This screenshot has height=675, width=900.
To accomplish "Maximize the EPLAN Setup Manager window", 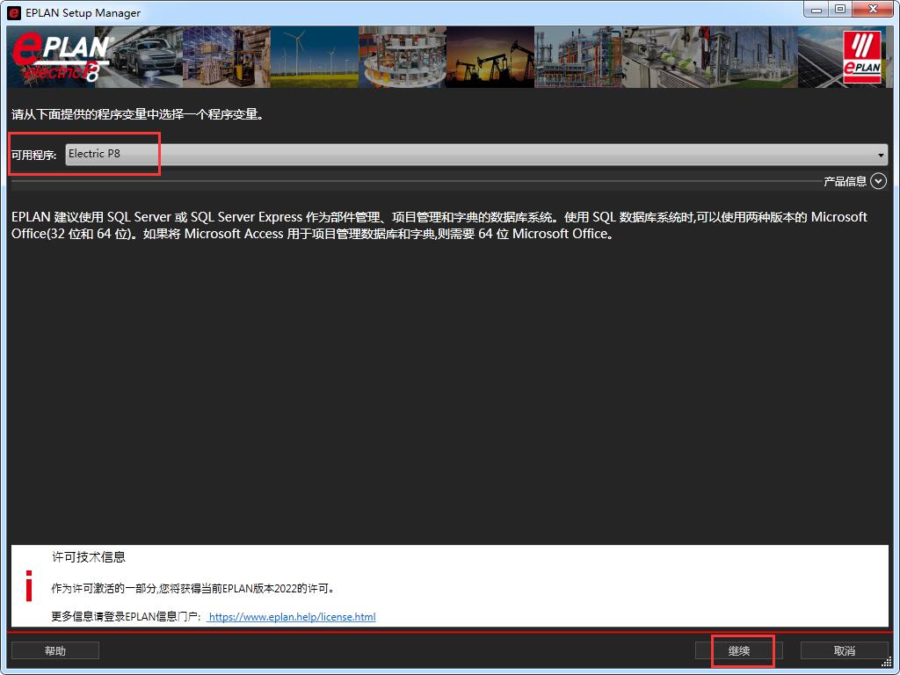I will tap(840, 10).
